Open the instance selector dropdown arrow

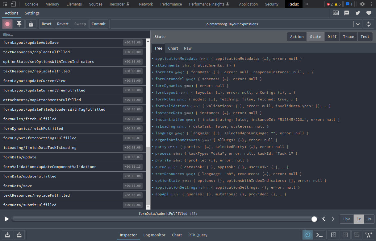pos(357,24)
